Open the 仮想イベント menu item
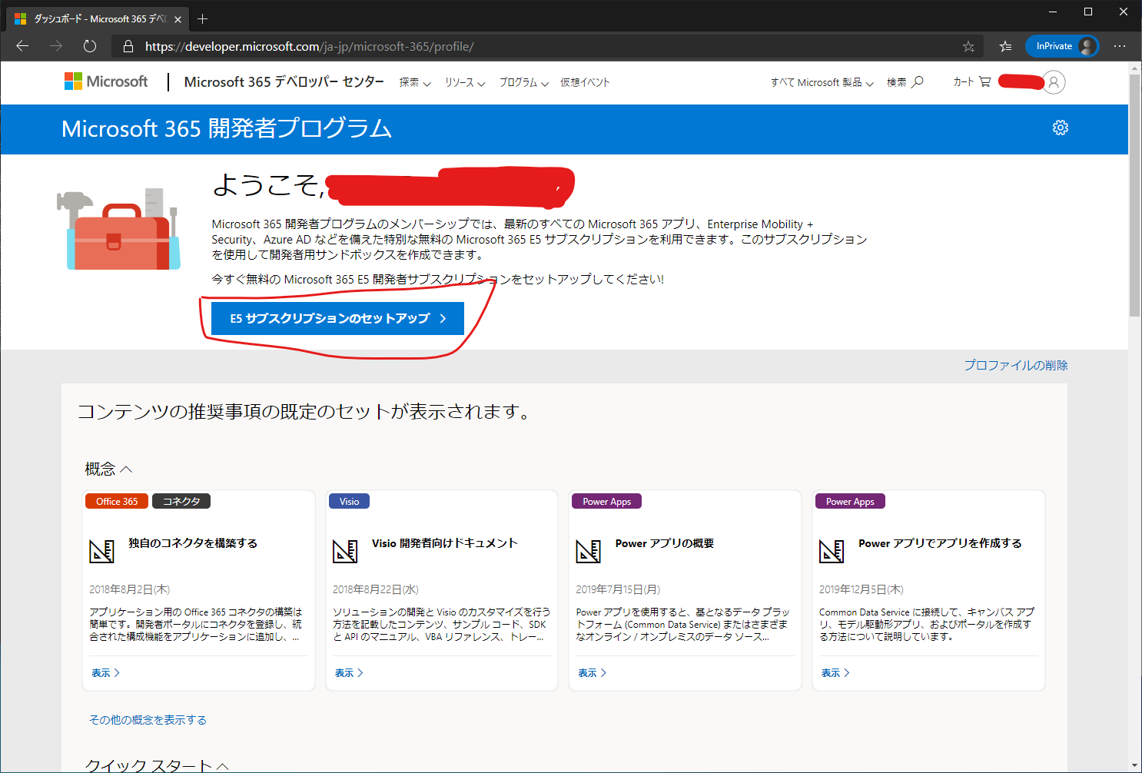The image size is (1142, 773). [x=585, y=83]
